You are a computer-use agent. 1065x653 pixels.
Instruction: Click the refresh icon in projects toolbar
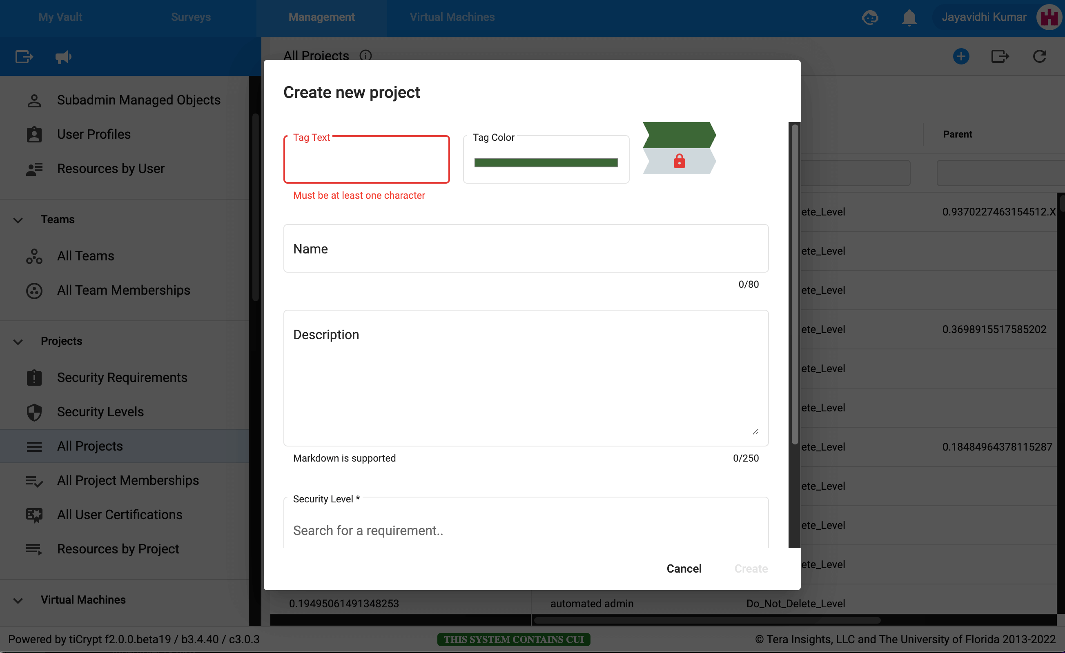[x=1040, y=56]
